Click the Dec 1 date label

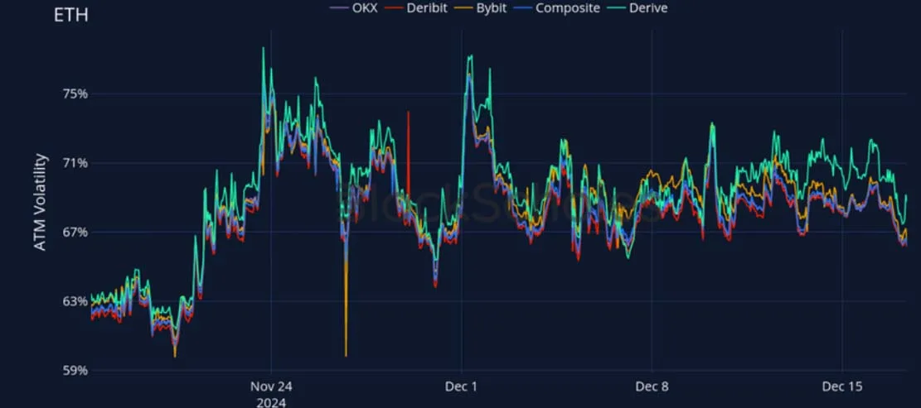click(462, 387)
